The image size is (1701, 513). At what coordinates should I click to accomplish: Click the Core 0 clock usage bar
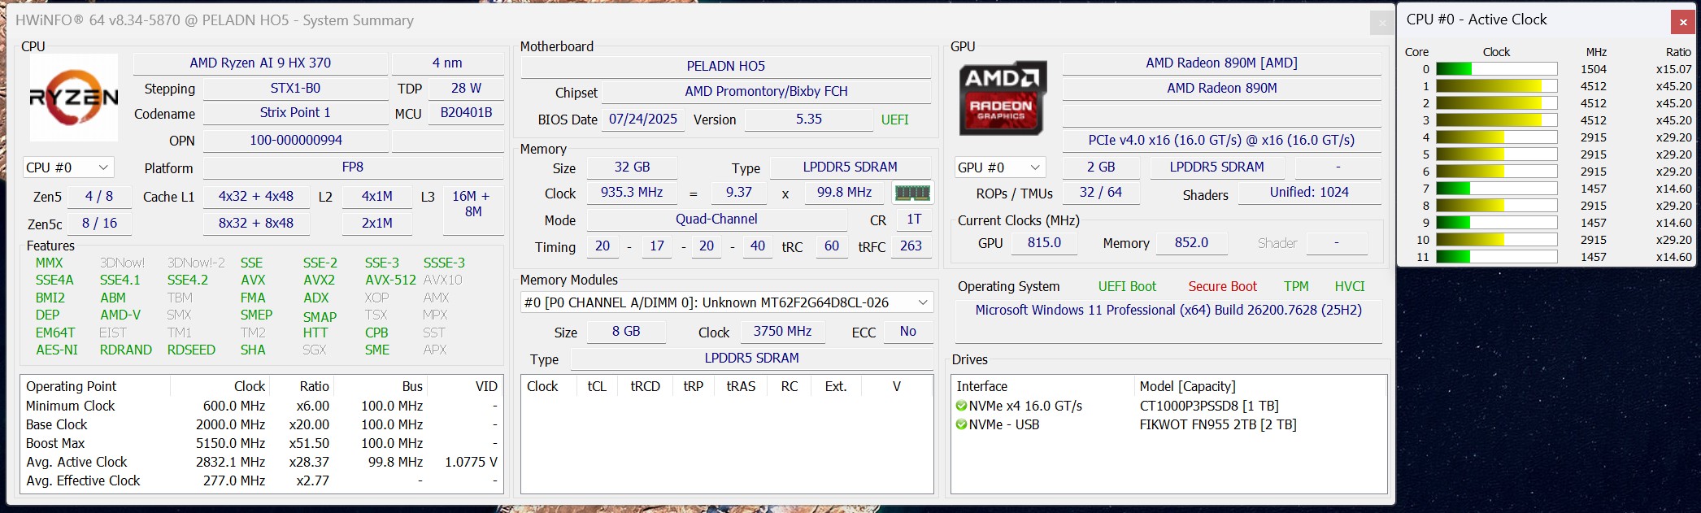(x=1496, y=69)
